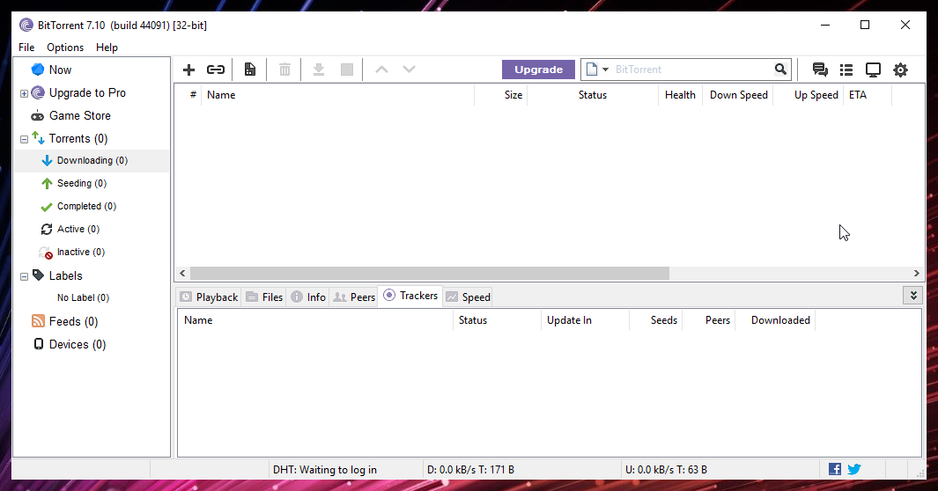Click the Stop torrent square icon
Image resolution: width=938 pixels, height=491 pixels.
tap(347, 70)
